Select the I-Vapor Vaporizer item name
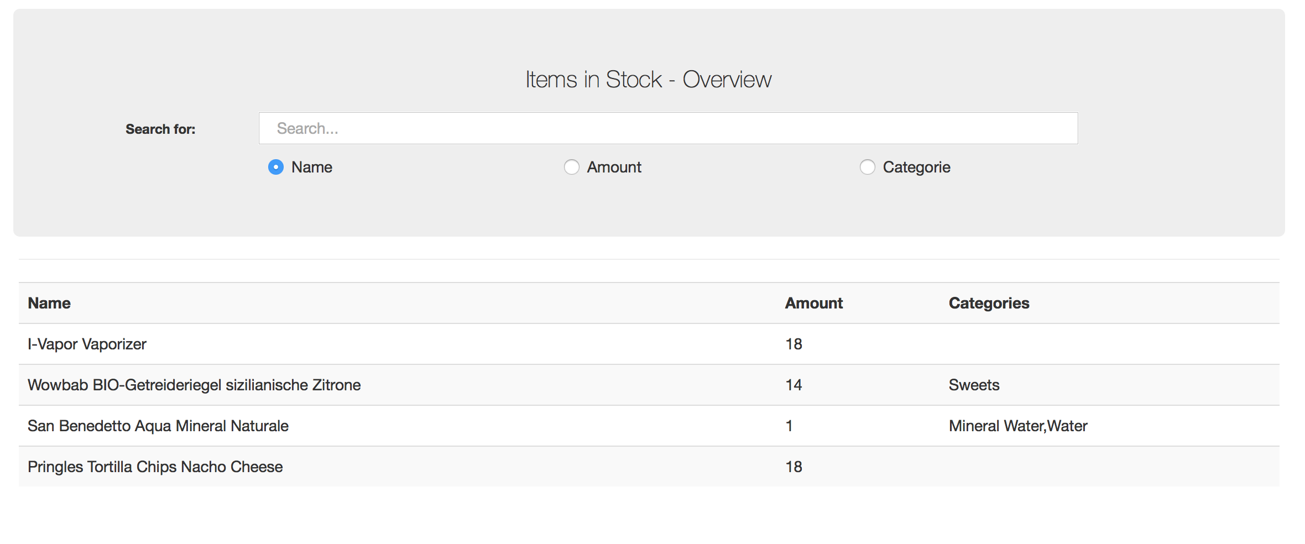This screenshot has width=1305, height=544. tap(87, 344)
